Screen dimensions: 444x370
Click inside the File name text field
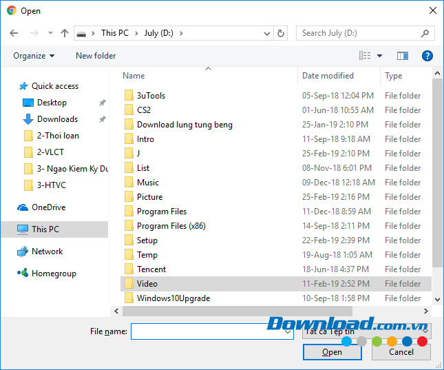207,332
